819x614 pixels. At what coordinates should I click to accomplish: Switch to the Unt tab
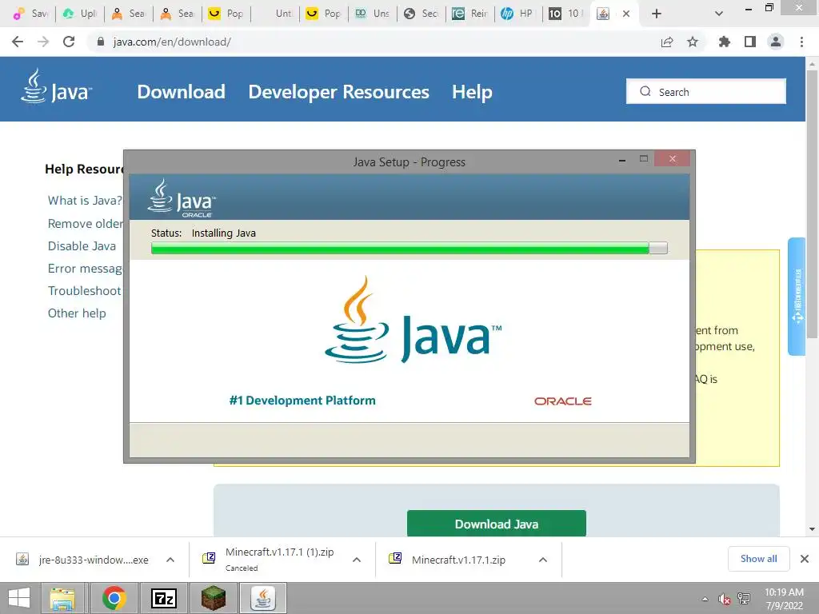(276, 14)
